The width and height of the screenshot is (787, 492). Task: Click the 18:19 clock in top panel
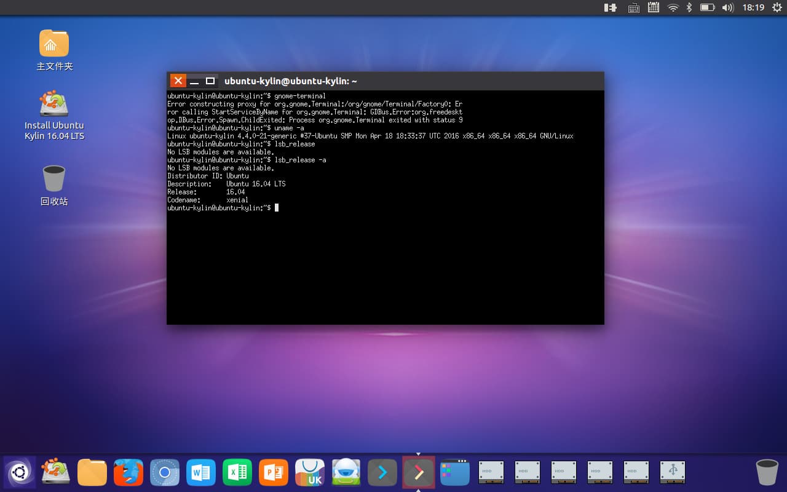pos(753,7)
